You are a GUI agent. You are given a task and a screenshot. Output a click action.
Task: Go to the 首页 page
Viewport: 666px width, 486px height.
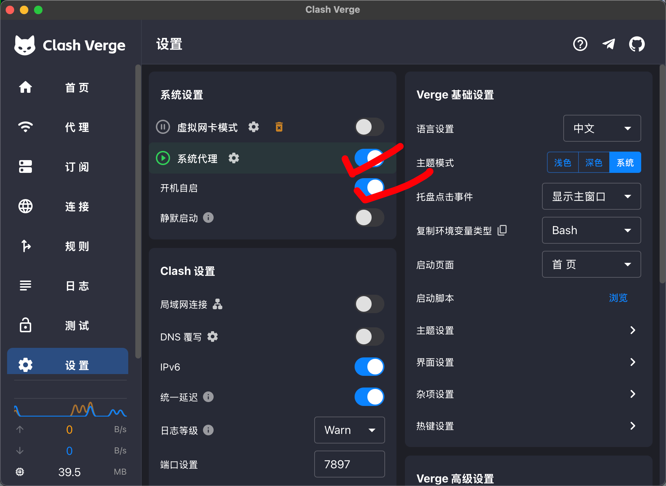click(68, 87)
